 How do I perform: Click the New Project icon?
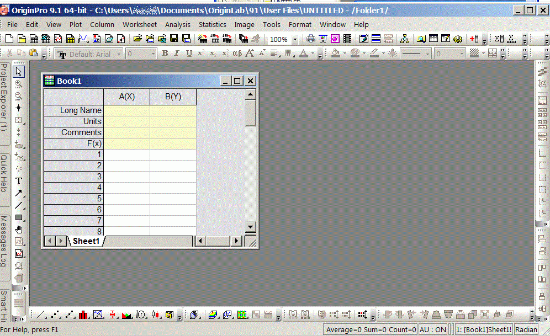(9, 39)
